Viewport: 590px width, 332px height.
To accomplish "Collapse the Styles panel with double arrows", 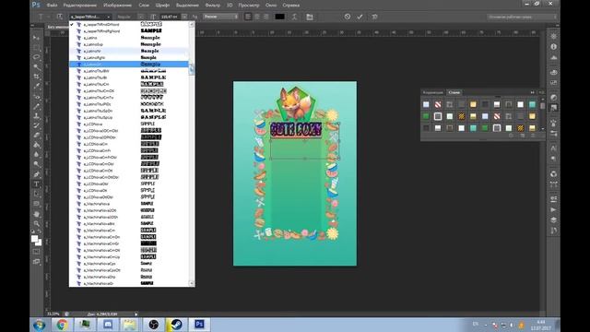I will (532, 92).
